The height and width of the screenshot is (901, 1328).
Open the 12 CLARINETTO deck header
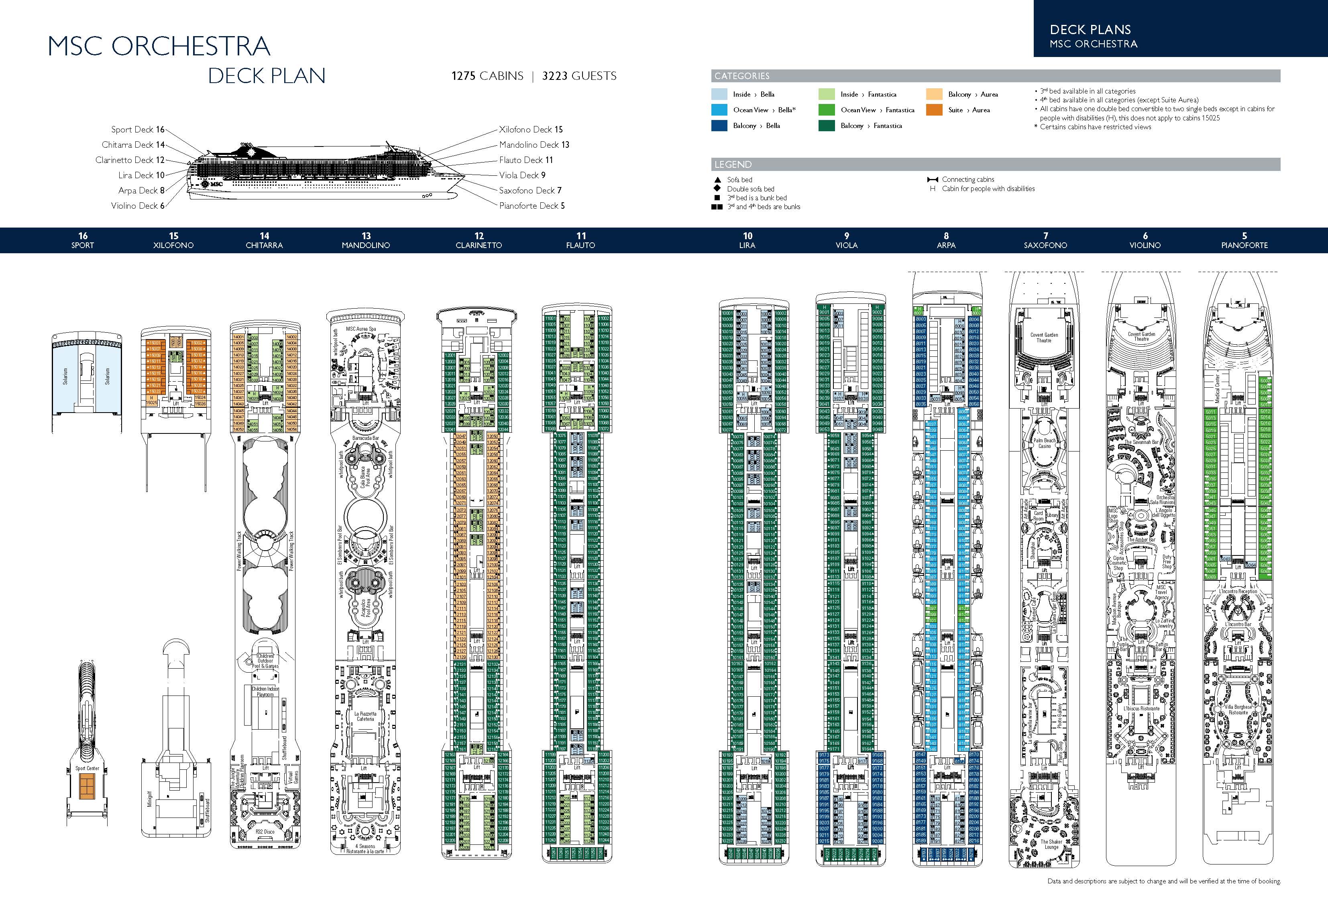tap(479, 240)
